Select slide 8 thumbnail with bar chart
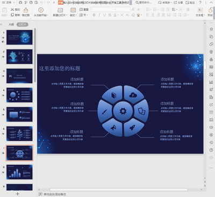This screenshot has height=197, width=215. tap(19, 172)
